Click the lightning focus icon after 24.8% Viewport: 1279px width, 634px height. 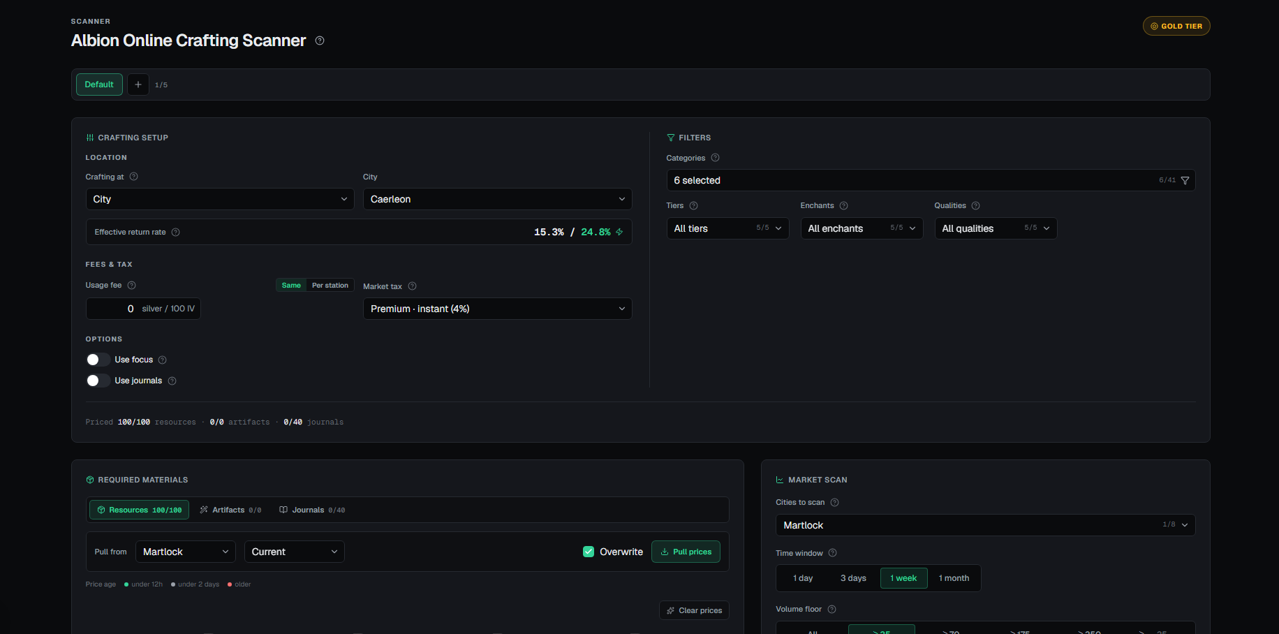(619, 232)
